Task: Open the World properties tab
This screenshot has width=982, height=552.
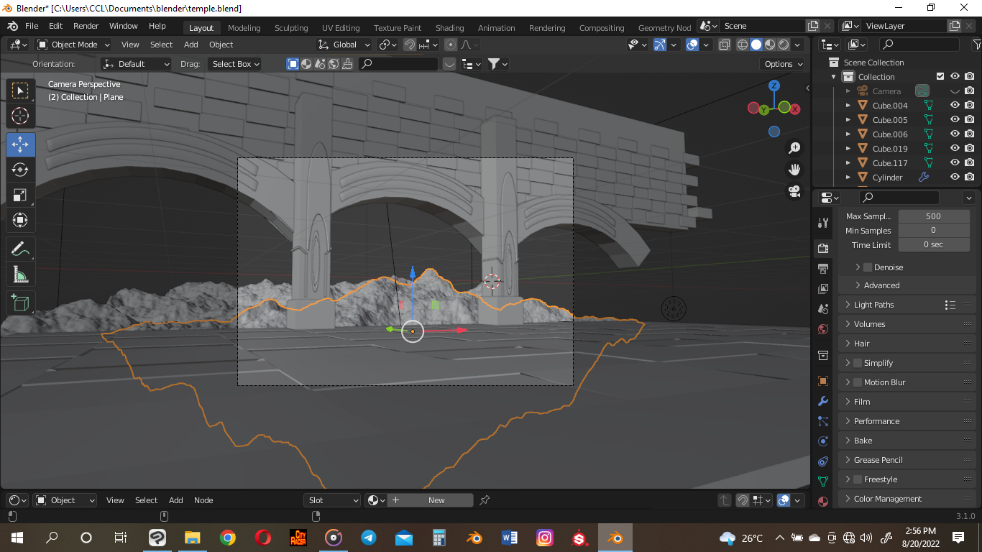Action: pos(823,329)
